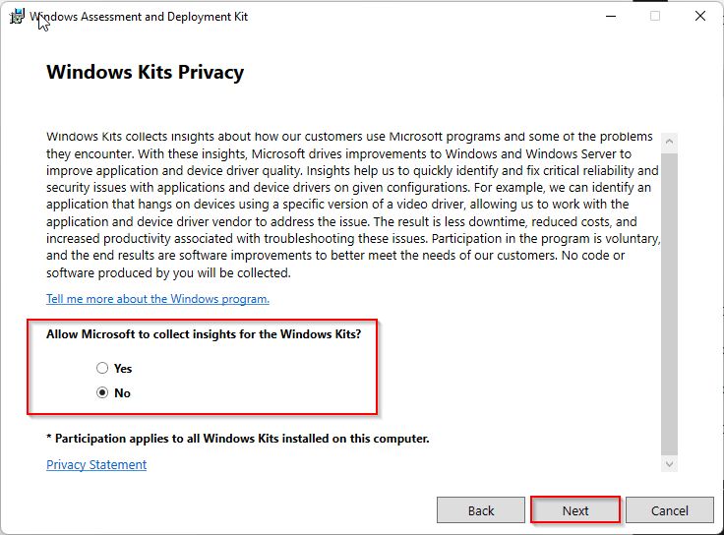The height and width of the screenshot is (535, 724).
Task: Open the Privacy Statement link
Action: [96, 465]
